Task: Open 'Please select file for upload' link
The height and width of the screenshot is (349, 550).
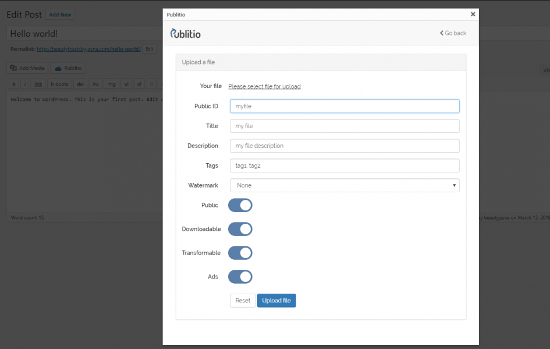Action: [x=264, y=86]
